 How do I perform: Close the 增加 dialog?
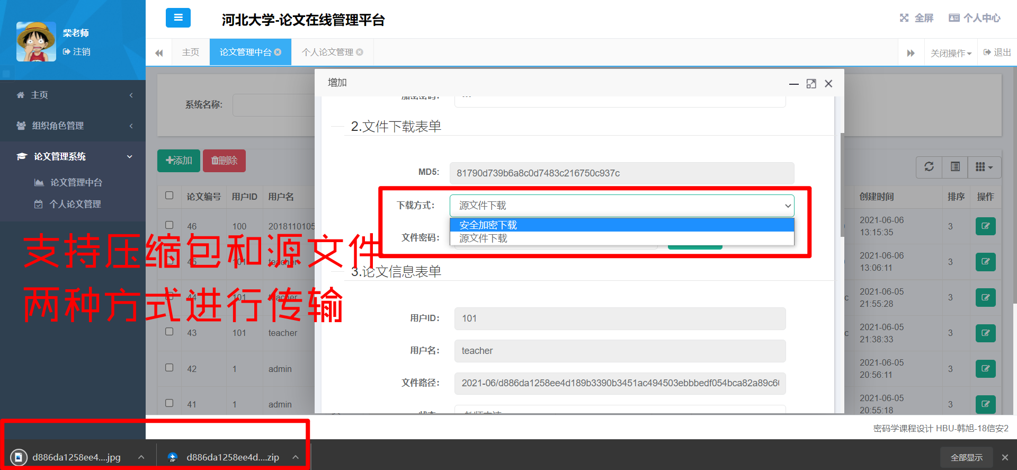point(828,84)
